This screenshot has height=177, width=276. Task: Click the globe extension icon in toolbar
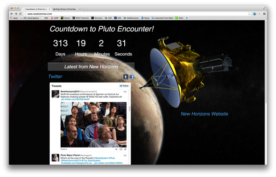point(254,14)
